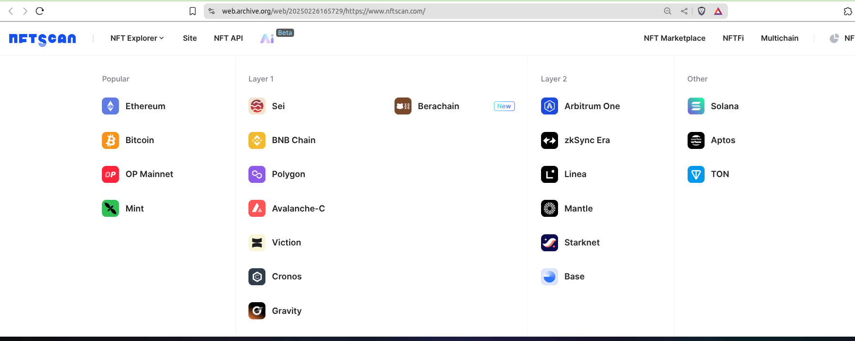
Task: Select Arbitrum One chain name
Action: tap(592, 106)
